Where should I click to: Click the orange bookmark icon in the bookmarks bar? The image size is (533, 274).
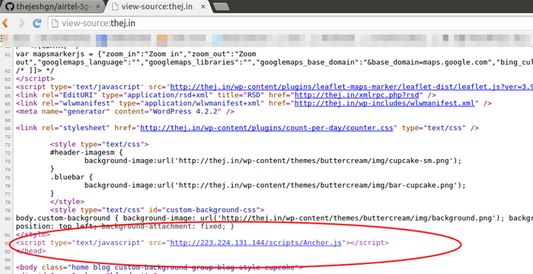click(x=161, y=40)
